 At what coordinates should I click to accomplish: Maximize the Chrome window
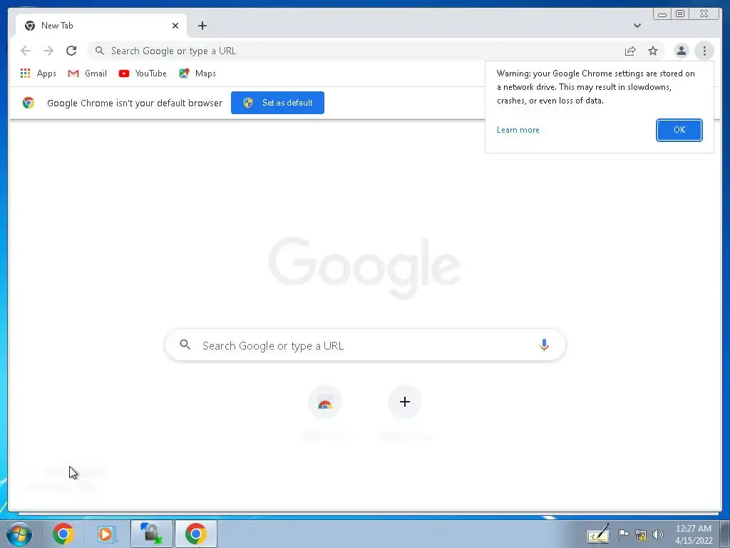tap(680, 14)
